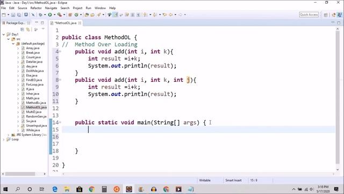This screenshot has width=344, height=194.
Task: Collapse the main method fold marker on line 14
Action: (x=60, y=122)
